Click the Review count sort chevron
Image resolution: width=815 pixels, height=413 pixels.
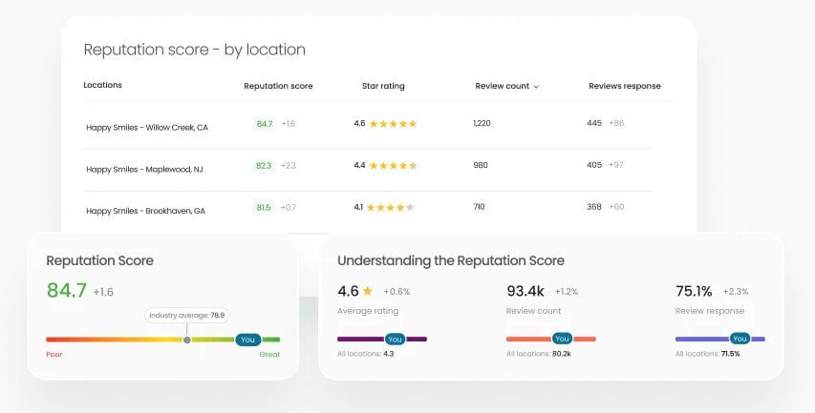(536, 87)
